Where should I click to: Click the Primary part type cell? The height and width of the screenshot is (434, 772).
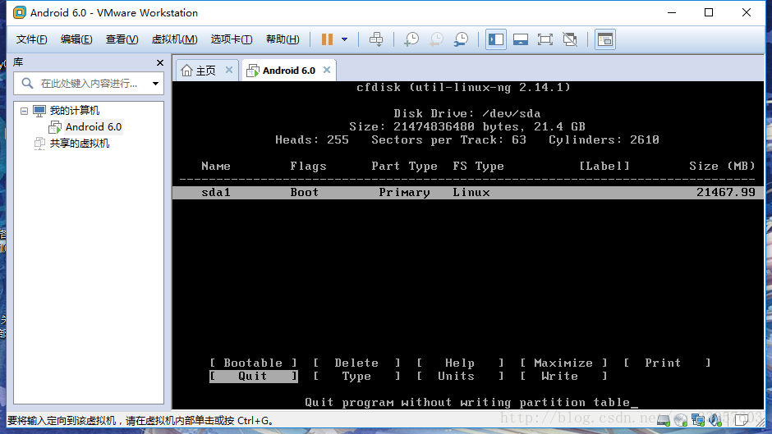(x=404, y=193)
